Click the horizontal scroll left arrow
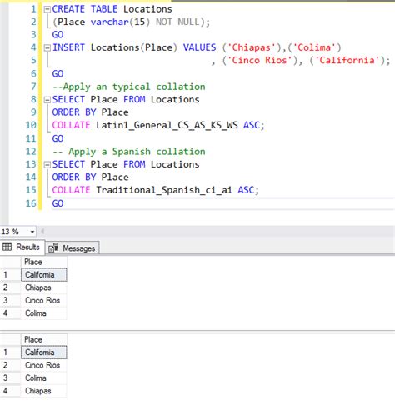The height and width of the screenshot is (405, 395). (42, 231)
